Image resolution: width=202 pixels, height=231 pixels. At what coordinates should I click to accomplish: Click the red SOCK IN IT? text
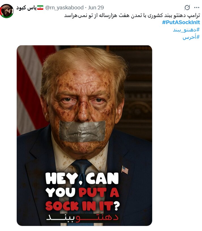click(82, 206)
